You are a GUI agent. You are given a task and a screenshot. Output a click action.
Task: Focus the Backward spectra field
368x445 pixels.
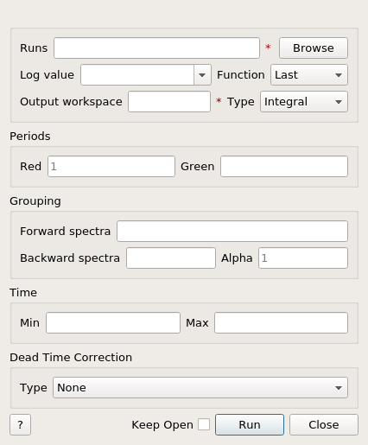[171, 258]
